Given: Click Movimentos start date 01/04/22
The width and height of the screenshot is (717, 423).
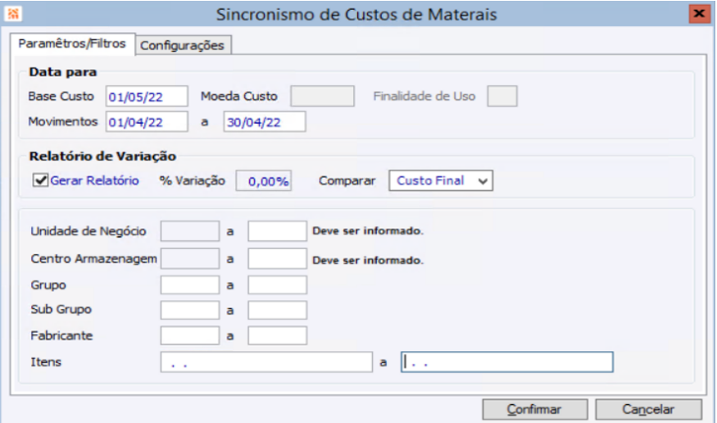Looking at the screenshot, I should tap(147, 122).
